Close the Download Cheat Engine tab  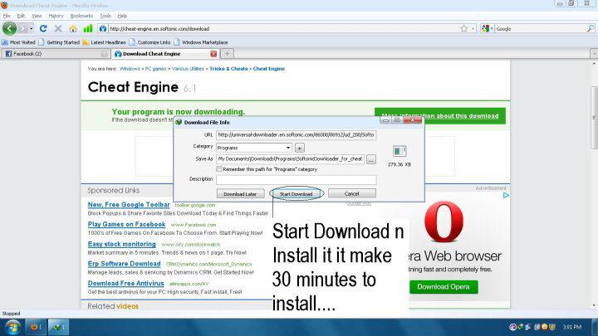[x=213, y=54]
